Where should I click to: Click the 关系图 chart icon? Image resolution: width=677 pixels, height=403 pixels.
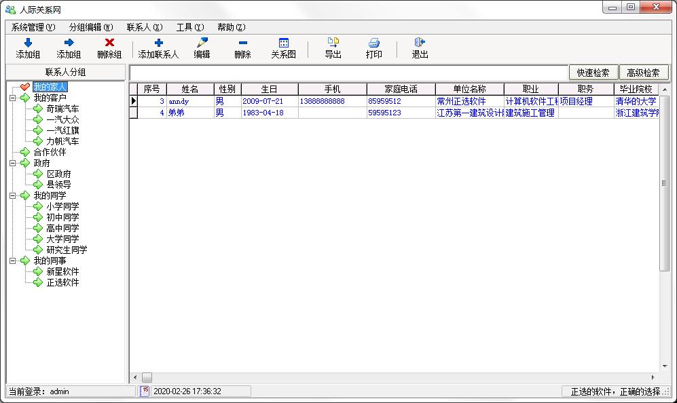[283, 43]
